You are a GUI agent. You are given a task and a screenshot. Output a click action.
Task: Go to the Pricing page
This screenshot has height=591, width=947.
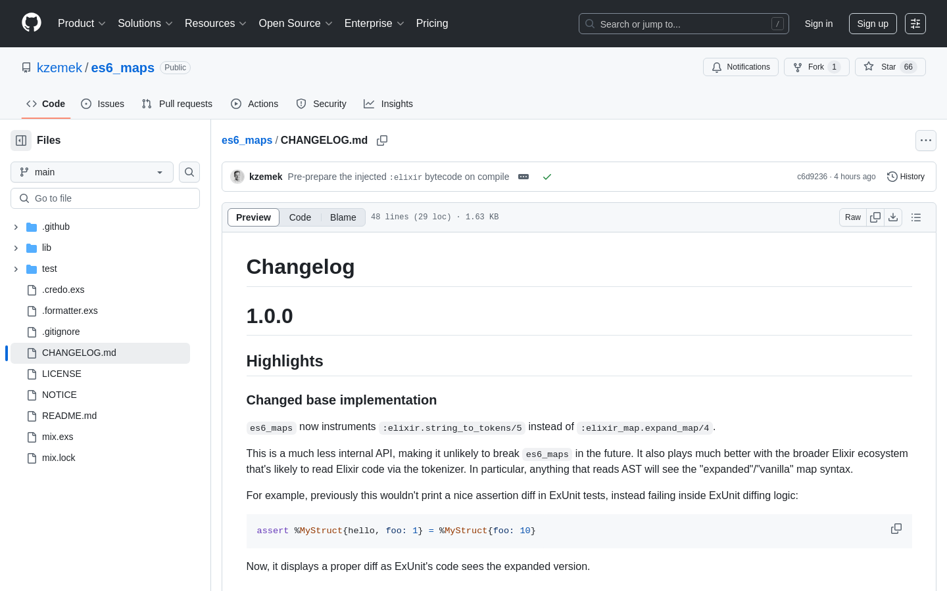pos(432,24)
